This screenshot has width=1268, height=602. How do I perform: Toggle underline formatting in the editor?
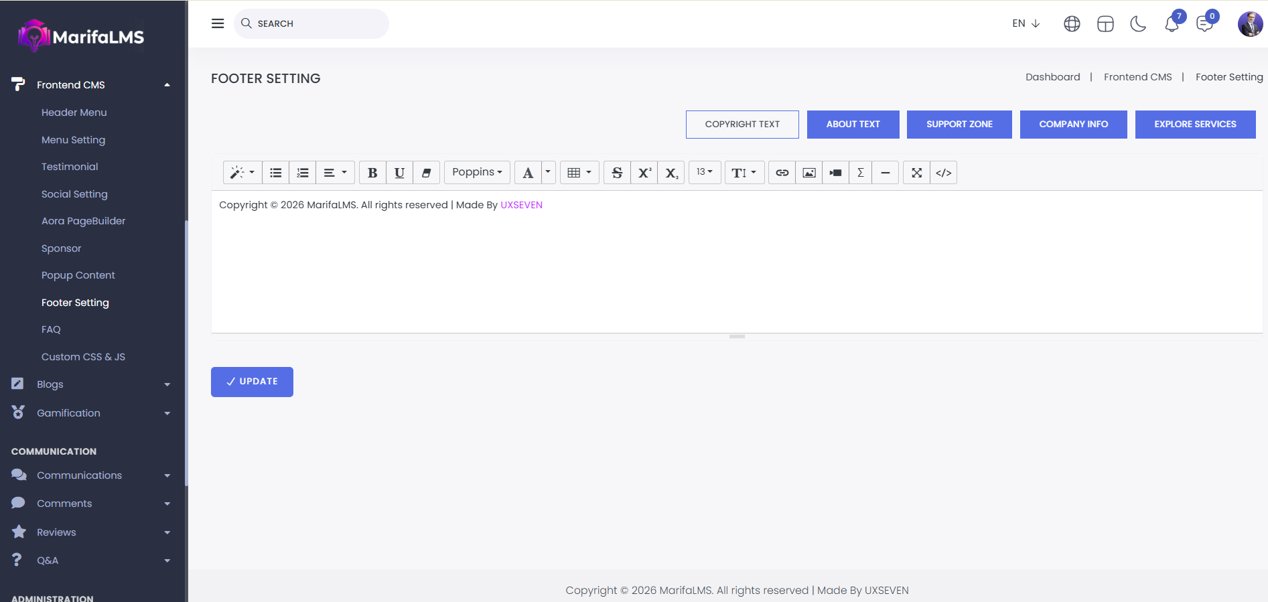click(399, 173)
